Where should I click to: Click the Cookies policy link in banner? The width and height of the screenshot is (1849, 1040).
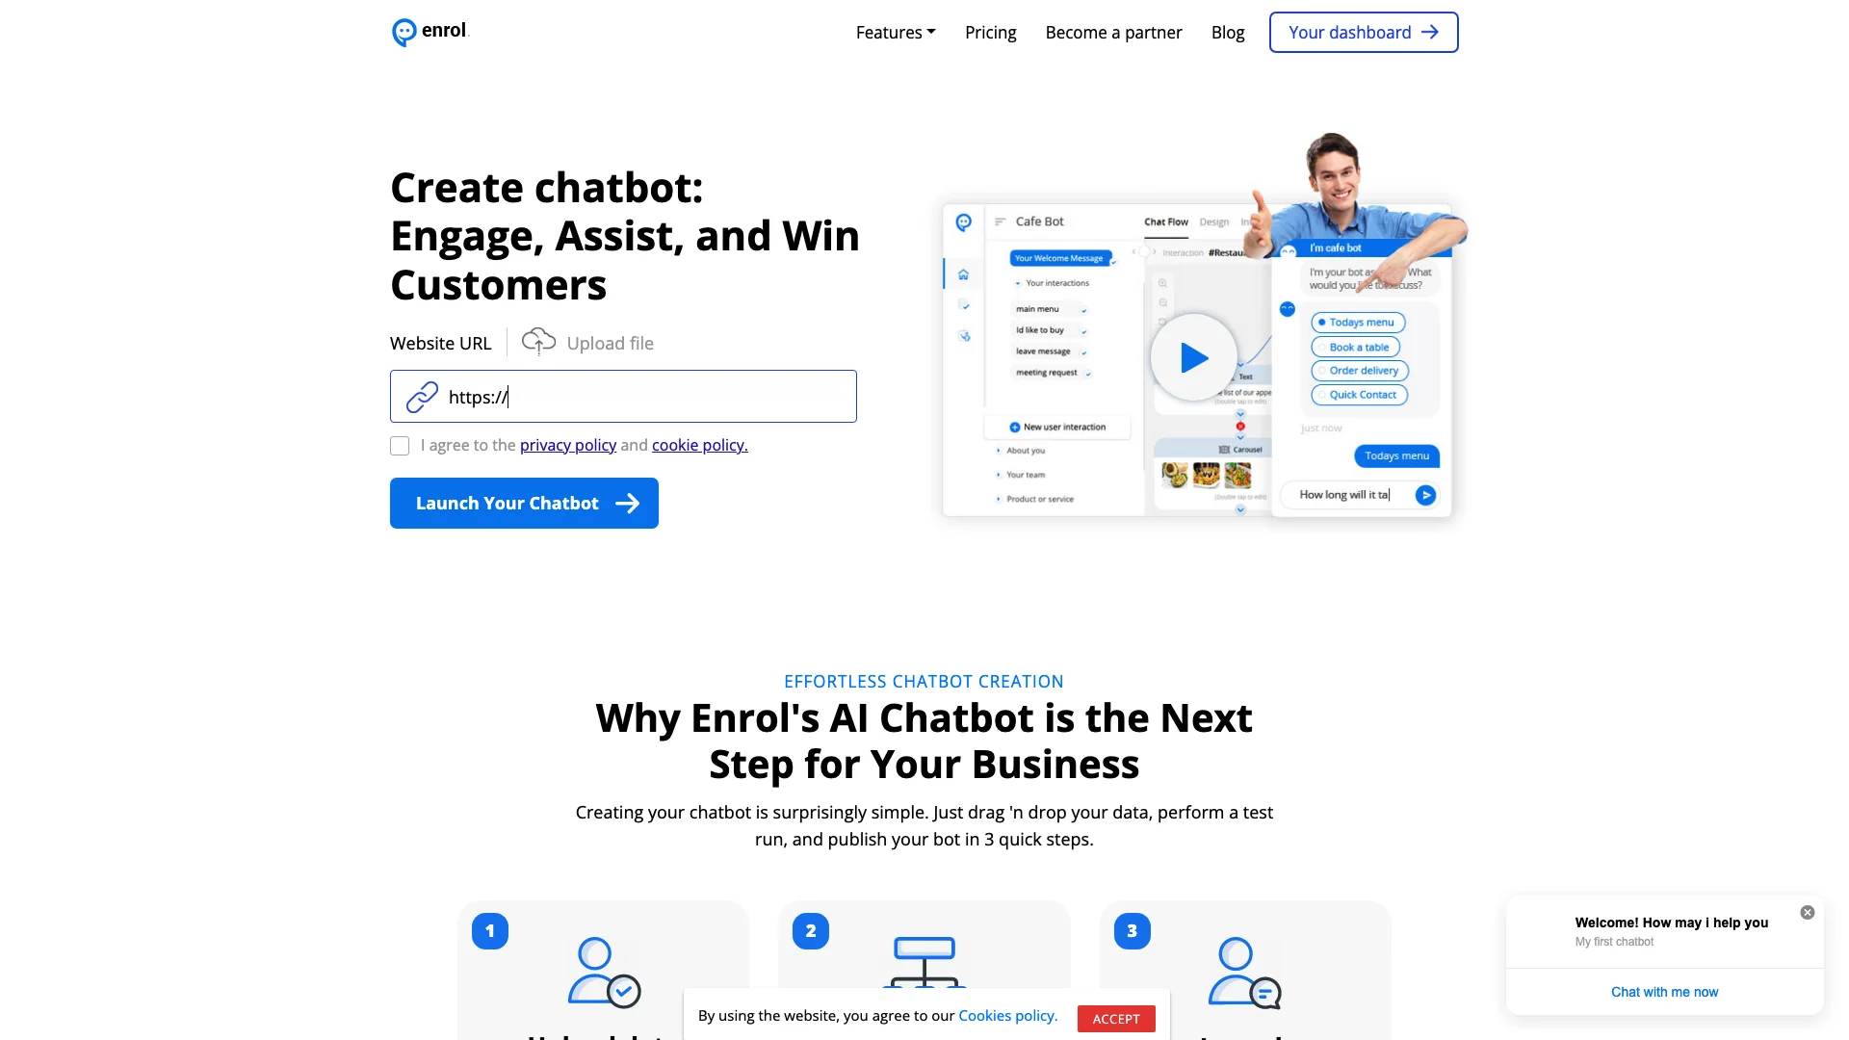coord(1007,1015)
